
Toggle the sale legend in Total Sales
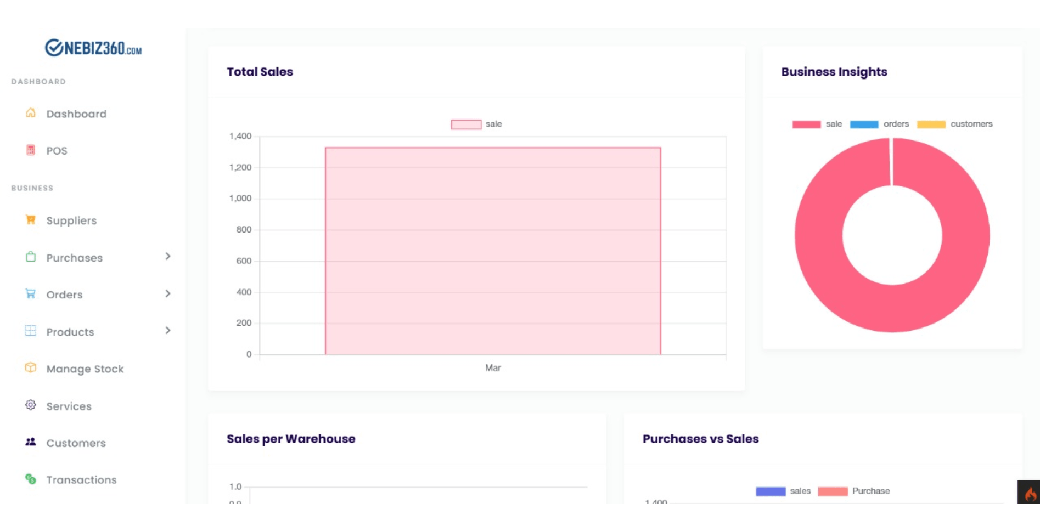coord(476,124)
